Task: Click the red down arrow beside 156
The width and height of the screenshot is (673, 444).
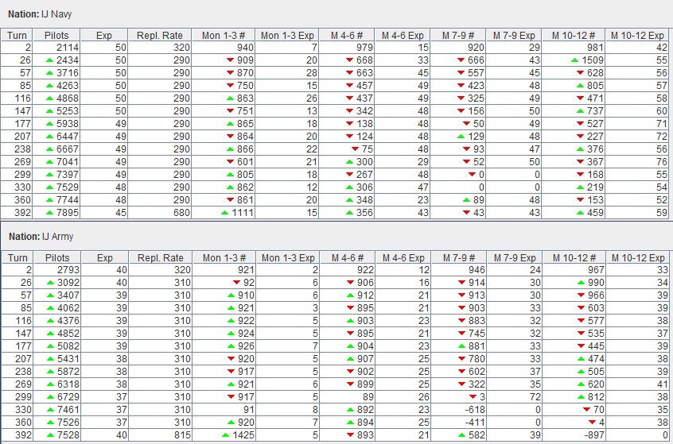Action: pos(461,111)
